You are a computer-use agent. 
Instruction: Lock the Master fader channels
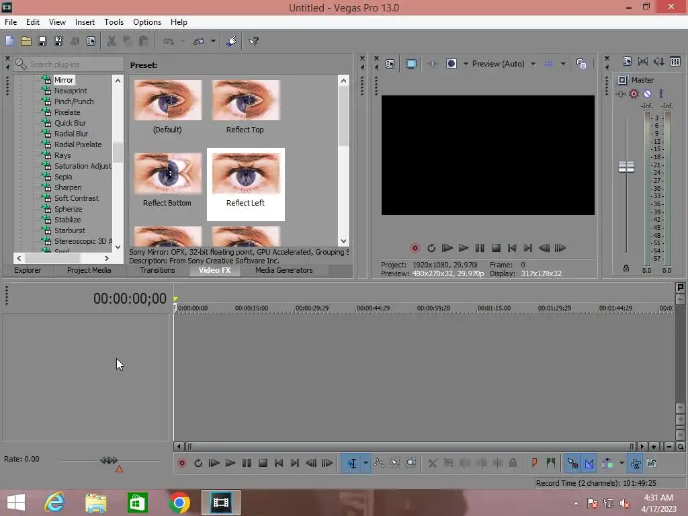click(x=626, y=268)
